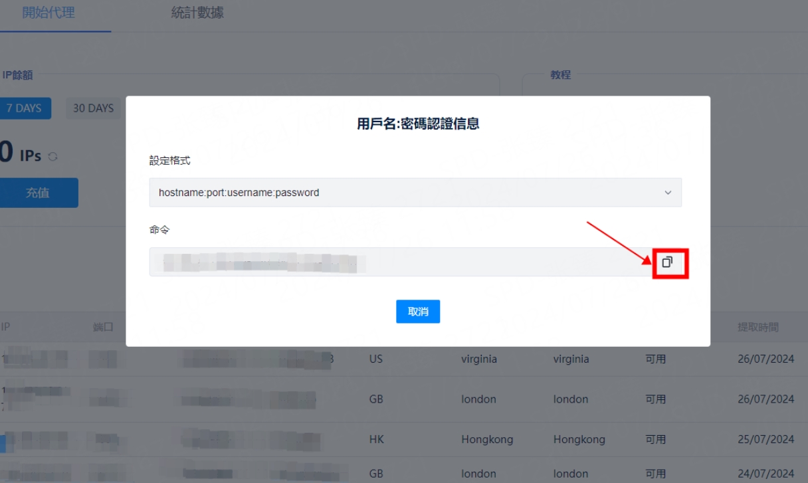This screenshot has height=483, width=808.
Task: Select the 7 DAYS option
Action: point(25,108)
